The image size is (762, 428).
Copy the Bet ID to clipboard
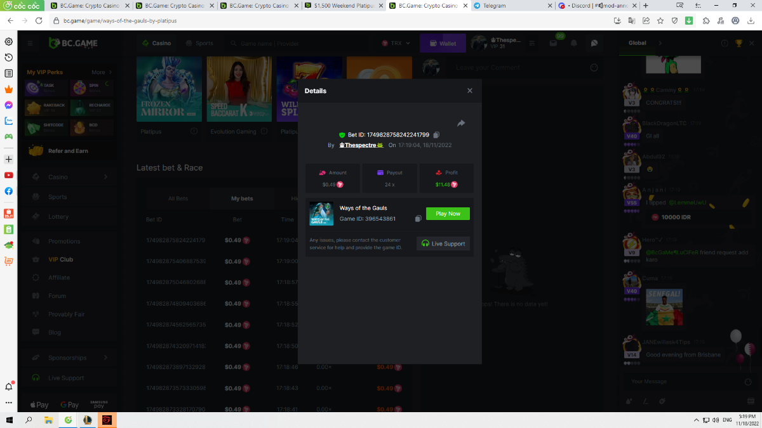[x=436, y=135]
